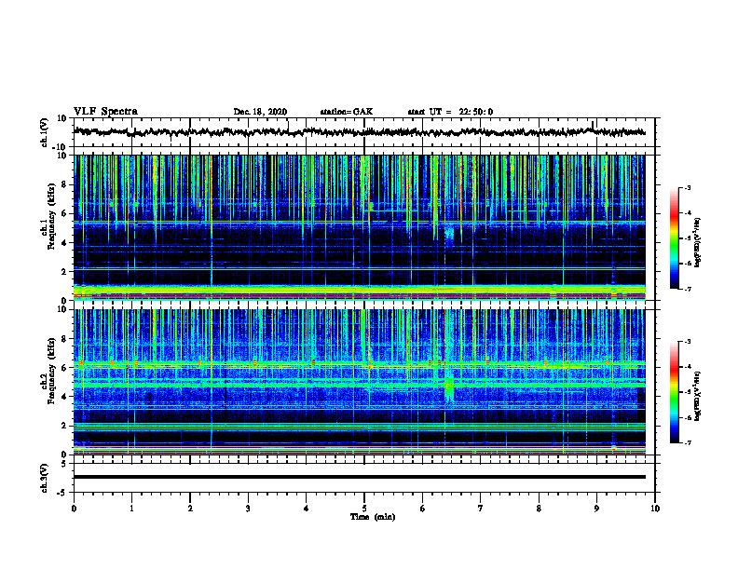The image size is (738, 570).
Task: Click the log(PSD) label beside upper color bar
Action: [x=698, y=242]
